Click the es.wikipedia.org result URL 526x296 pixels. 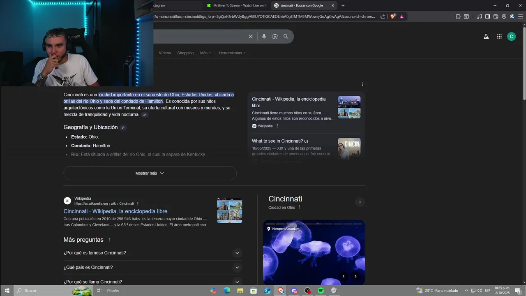[x=104, y=203]
